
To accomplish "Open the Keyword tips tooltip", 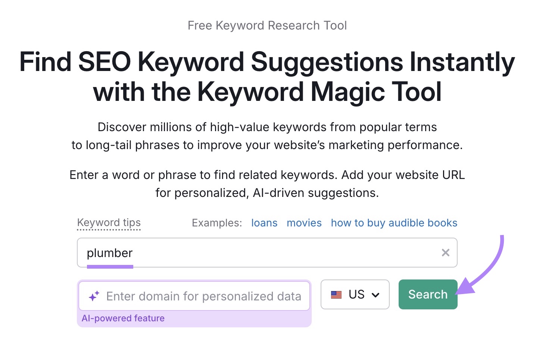I will [x=109, y=223].
